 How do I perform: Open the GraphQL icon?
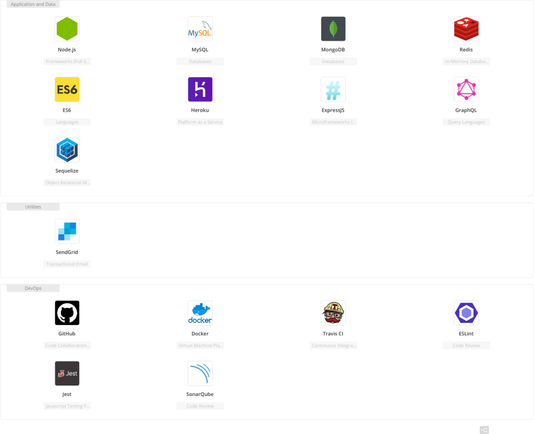click(466, 89)
